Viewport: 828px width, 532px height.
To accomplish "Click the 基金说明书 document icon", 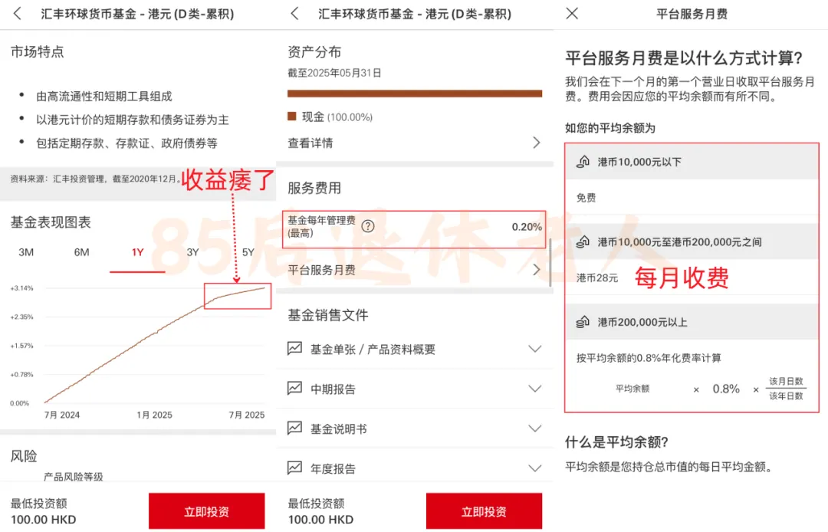I will pyautogui.click(x=294, y=428).
